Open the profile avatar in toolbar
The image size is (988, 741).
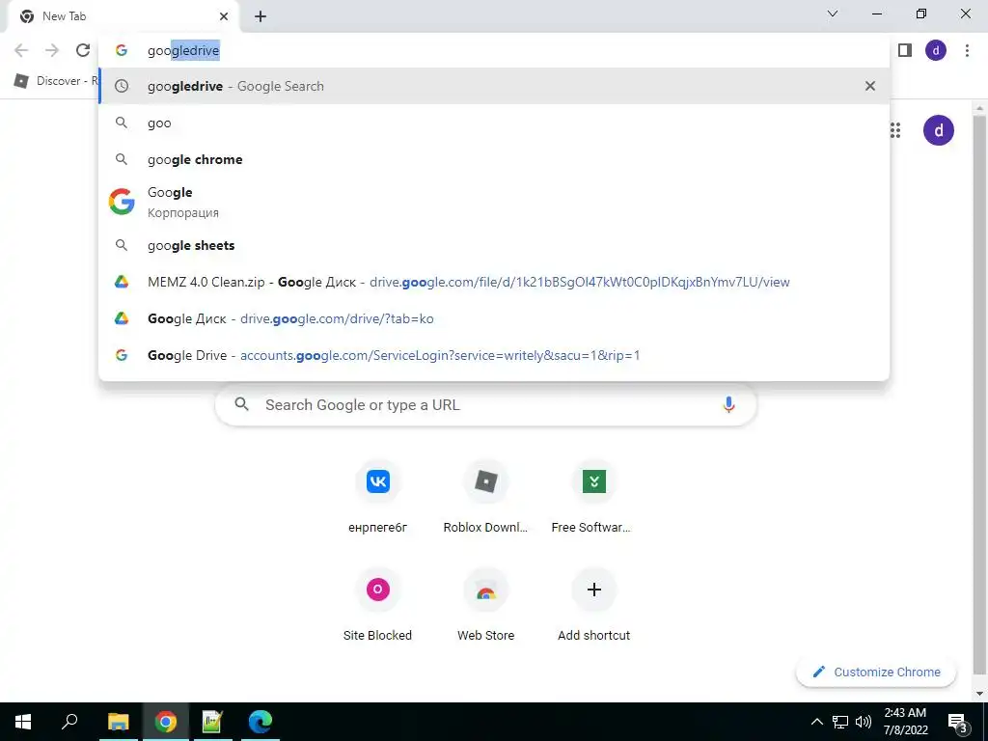[936, 50]
